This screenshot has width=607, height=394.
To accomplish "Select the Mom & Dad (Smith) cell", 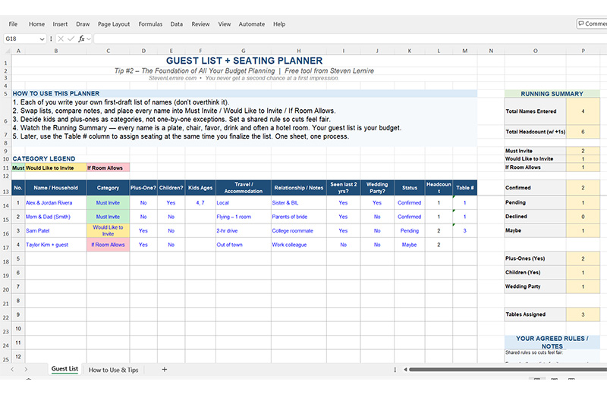I will point(55,217).
